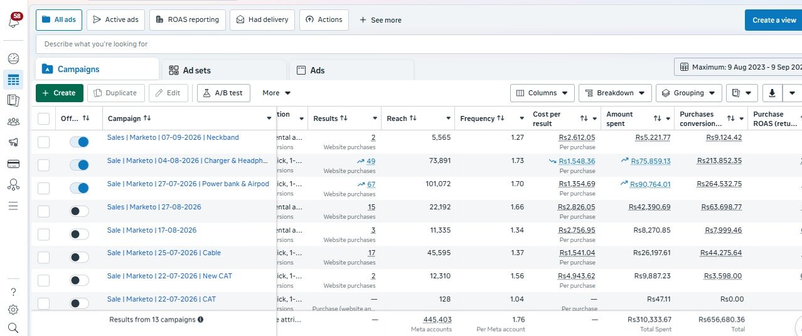
Task: Open Audiences people icon in sidebar
Action: coord(13,122)
